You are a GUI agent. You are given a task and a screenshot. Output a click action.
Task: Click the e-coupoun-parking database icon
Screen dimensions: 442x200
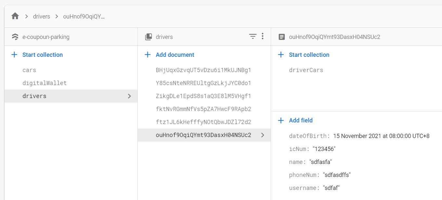click(x=15, y=37)
